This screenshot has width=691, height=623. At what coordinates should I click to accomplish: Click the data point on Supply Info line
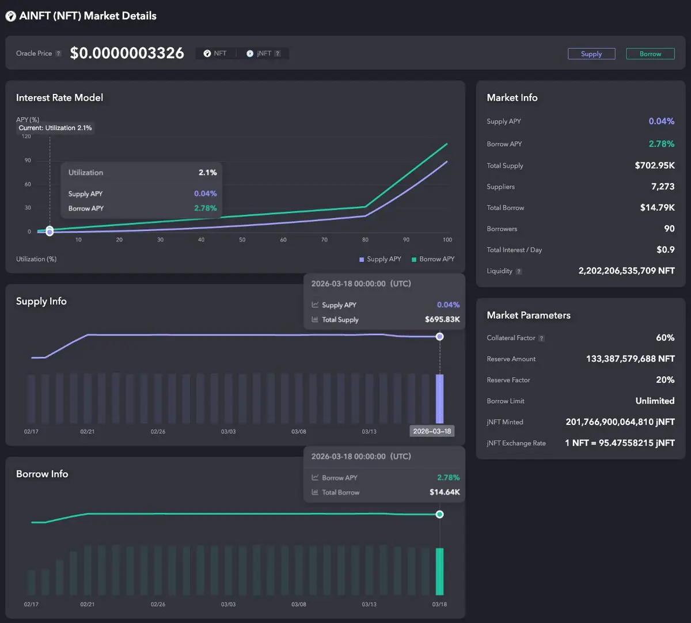coord(439,336)
